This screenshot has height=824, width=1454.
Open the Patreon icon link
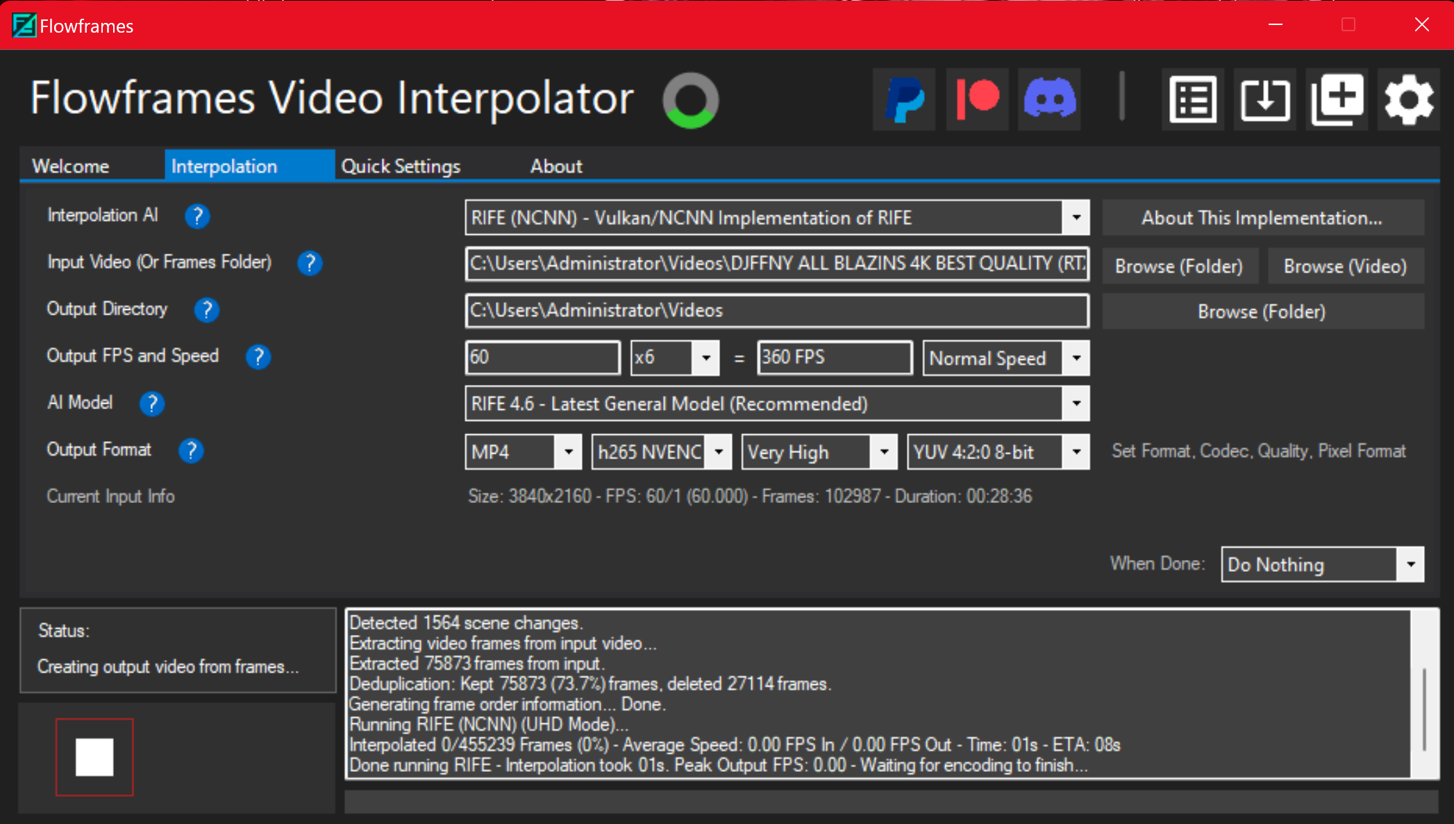pos(978,99)
